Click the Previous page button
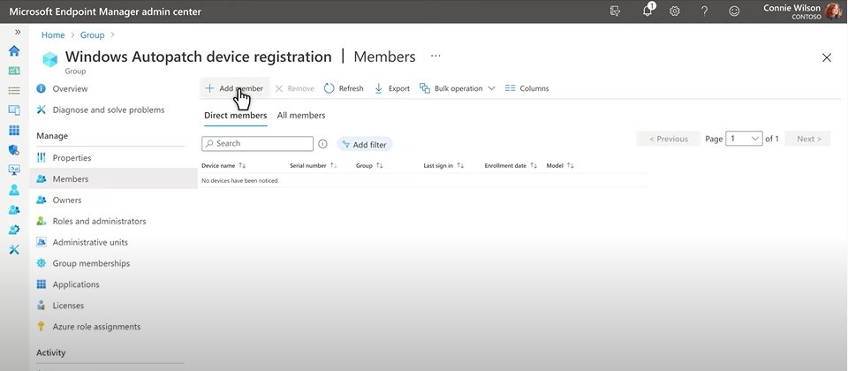The height and width of the screenshot is (371, 848). pos(669,139)
